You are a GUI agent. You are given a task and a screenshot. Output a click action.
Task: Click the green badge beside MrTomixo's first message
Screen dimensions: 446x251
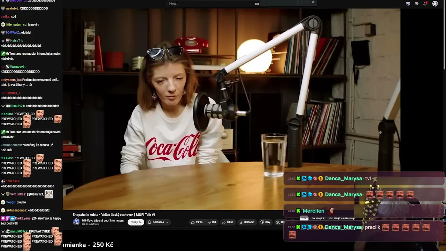coord(3,54)
